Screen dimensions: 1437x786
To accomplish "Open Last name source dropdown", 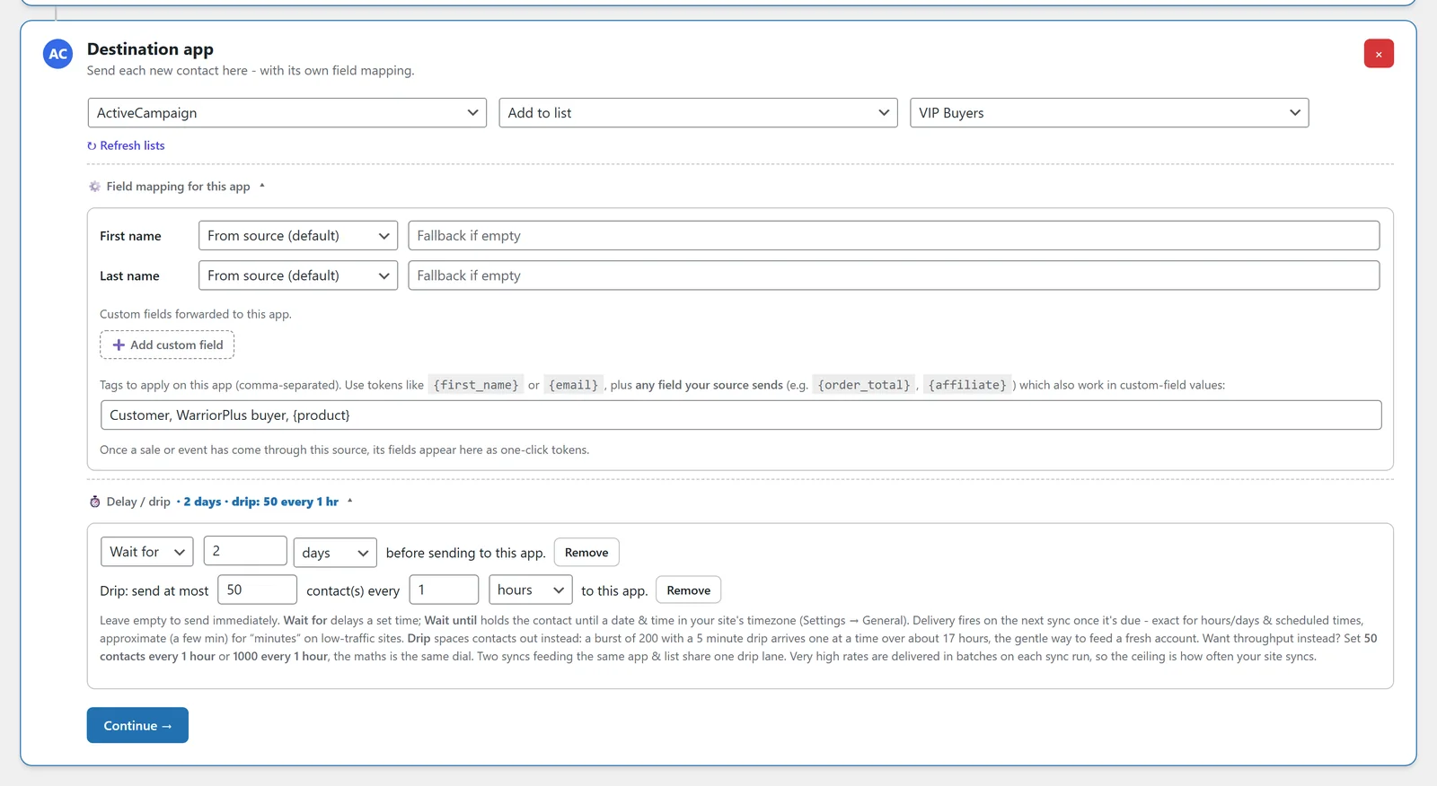I will tap(298, 275).
